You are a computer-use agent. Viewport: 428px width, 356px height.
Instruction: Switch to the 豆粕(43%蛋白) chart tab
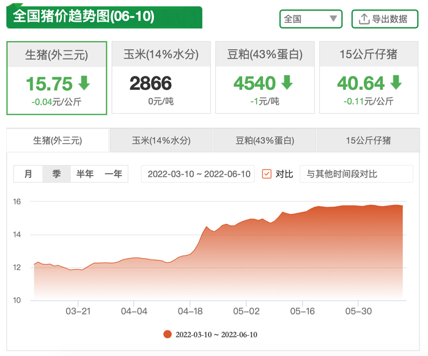(265, 141)
